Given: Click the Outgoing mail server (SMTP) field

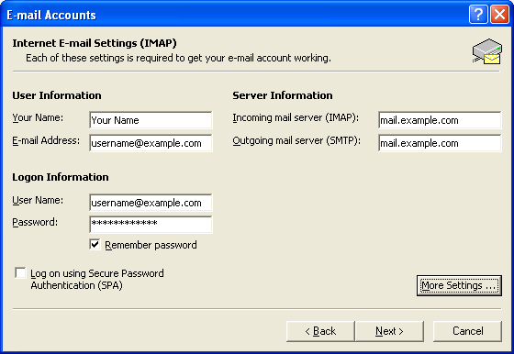Looking at the screenshot, I should (x=440, y=143).
